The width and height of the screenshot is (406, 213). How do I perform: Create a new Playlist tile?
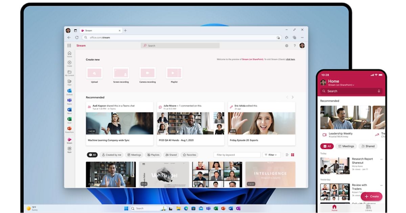click(x=174, y=73)
